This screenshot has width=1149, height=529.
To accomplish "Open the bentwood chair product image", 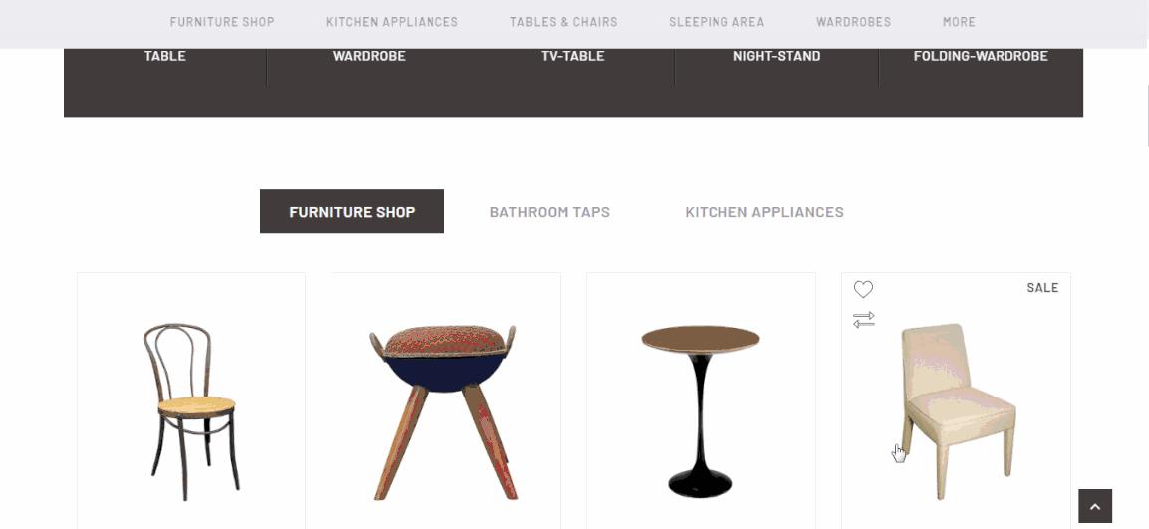I will 191,411.
